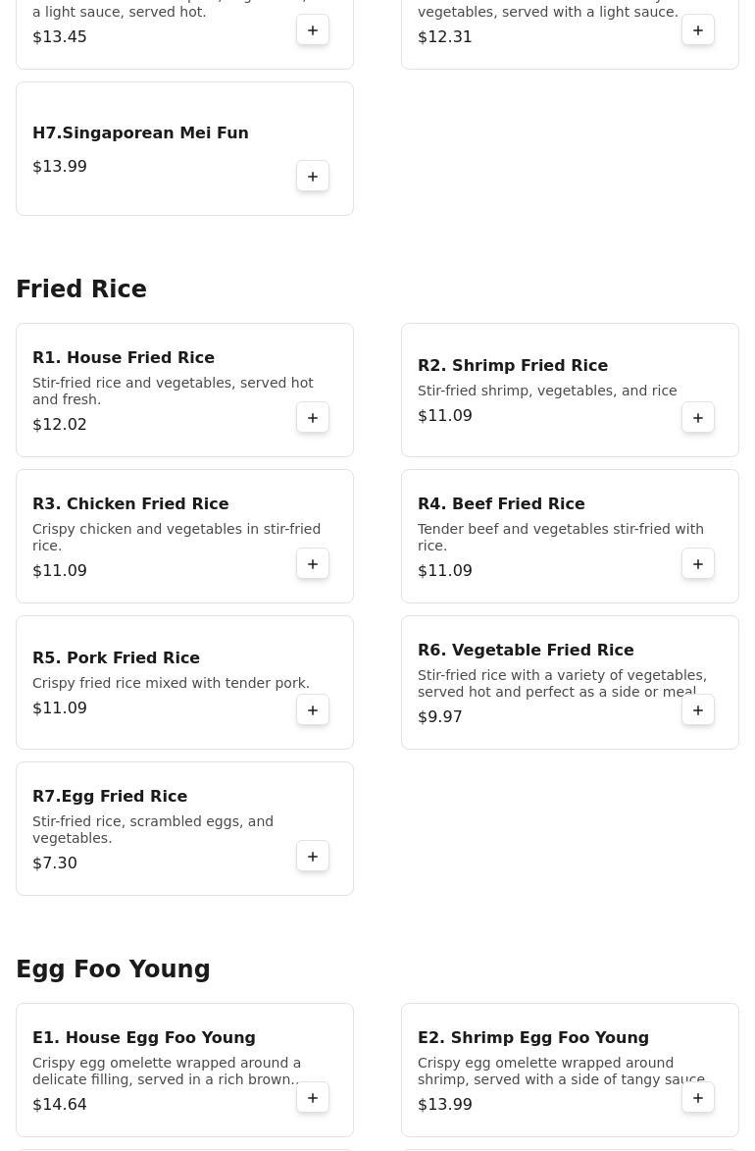
Task: Add the $13.45 item at top left
Action: coord(313,30)
